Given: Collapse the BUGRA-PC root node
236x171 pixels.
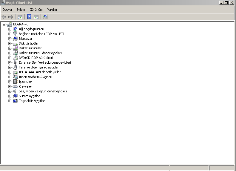Looking at the screenshot, I should [x=4, y=24].
